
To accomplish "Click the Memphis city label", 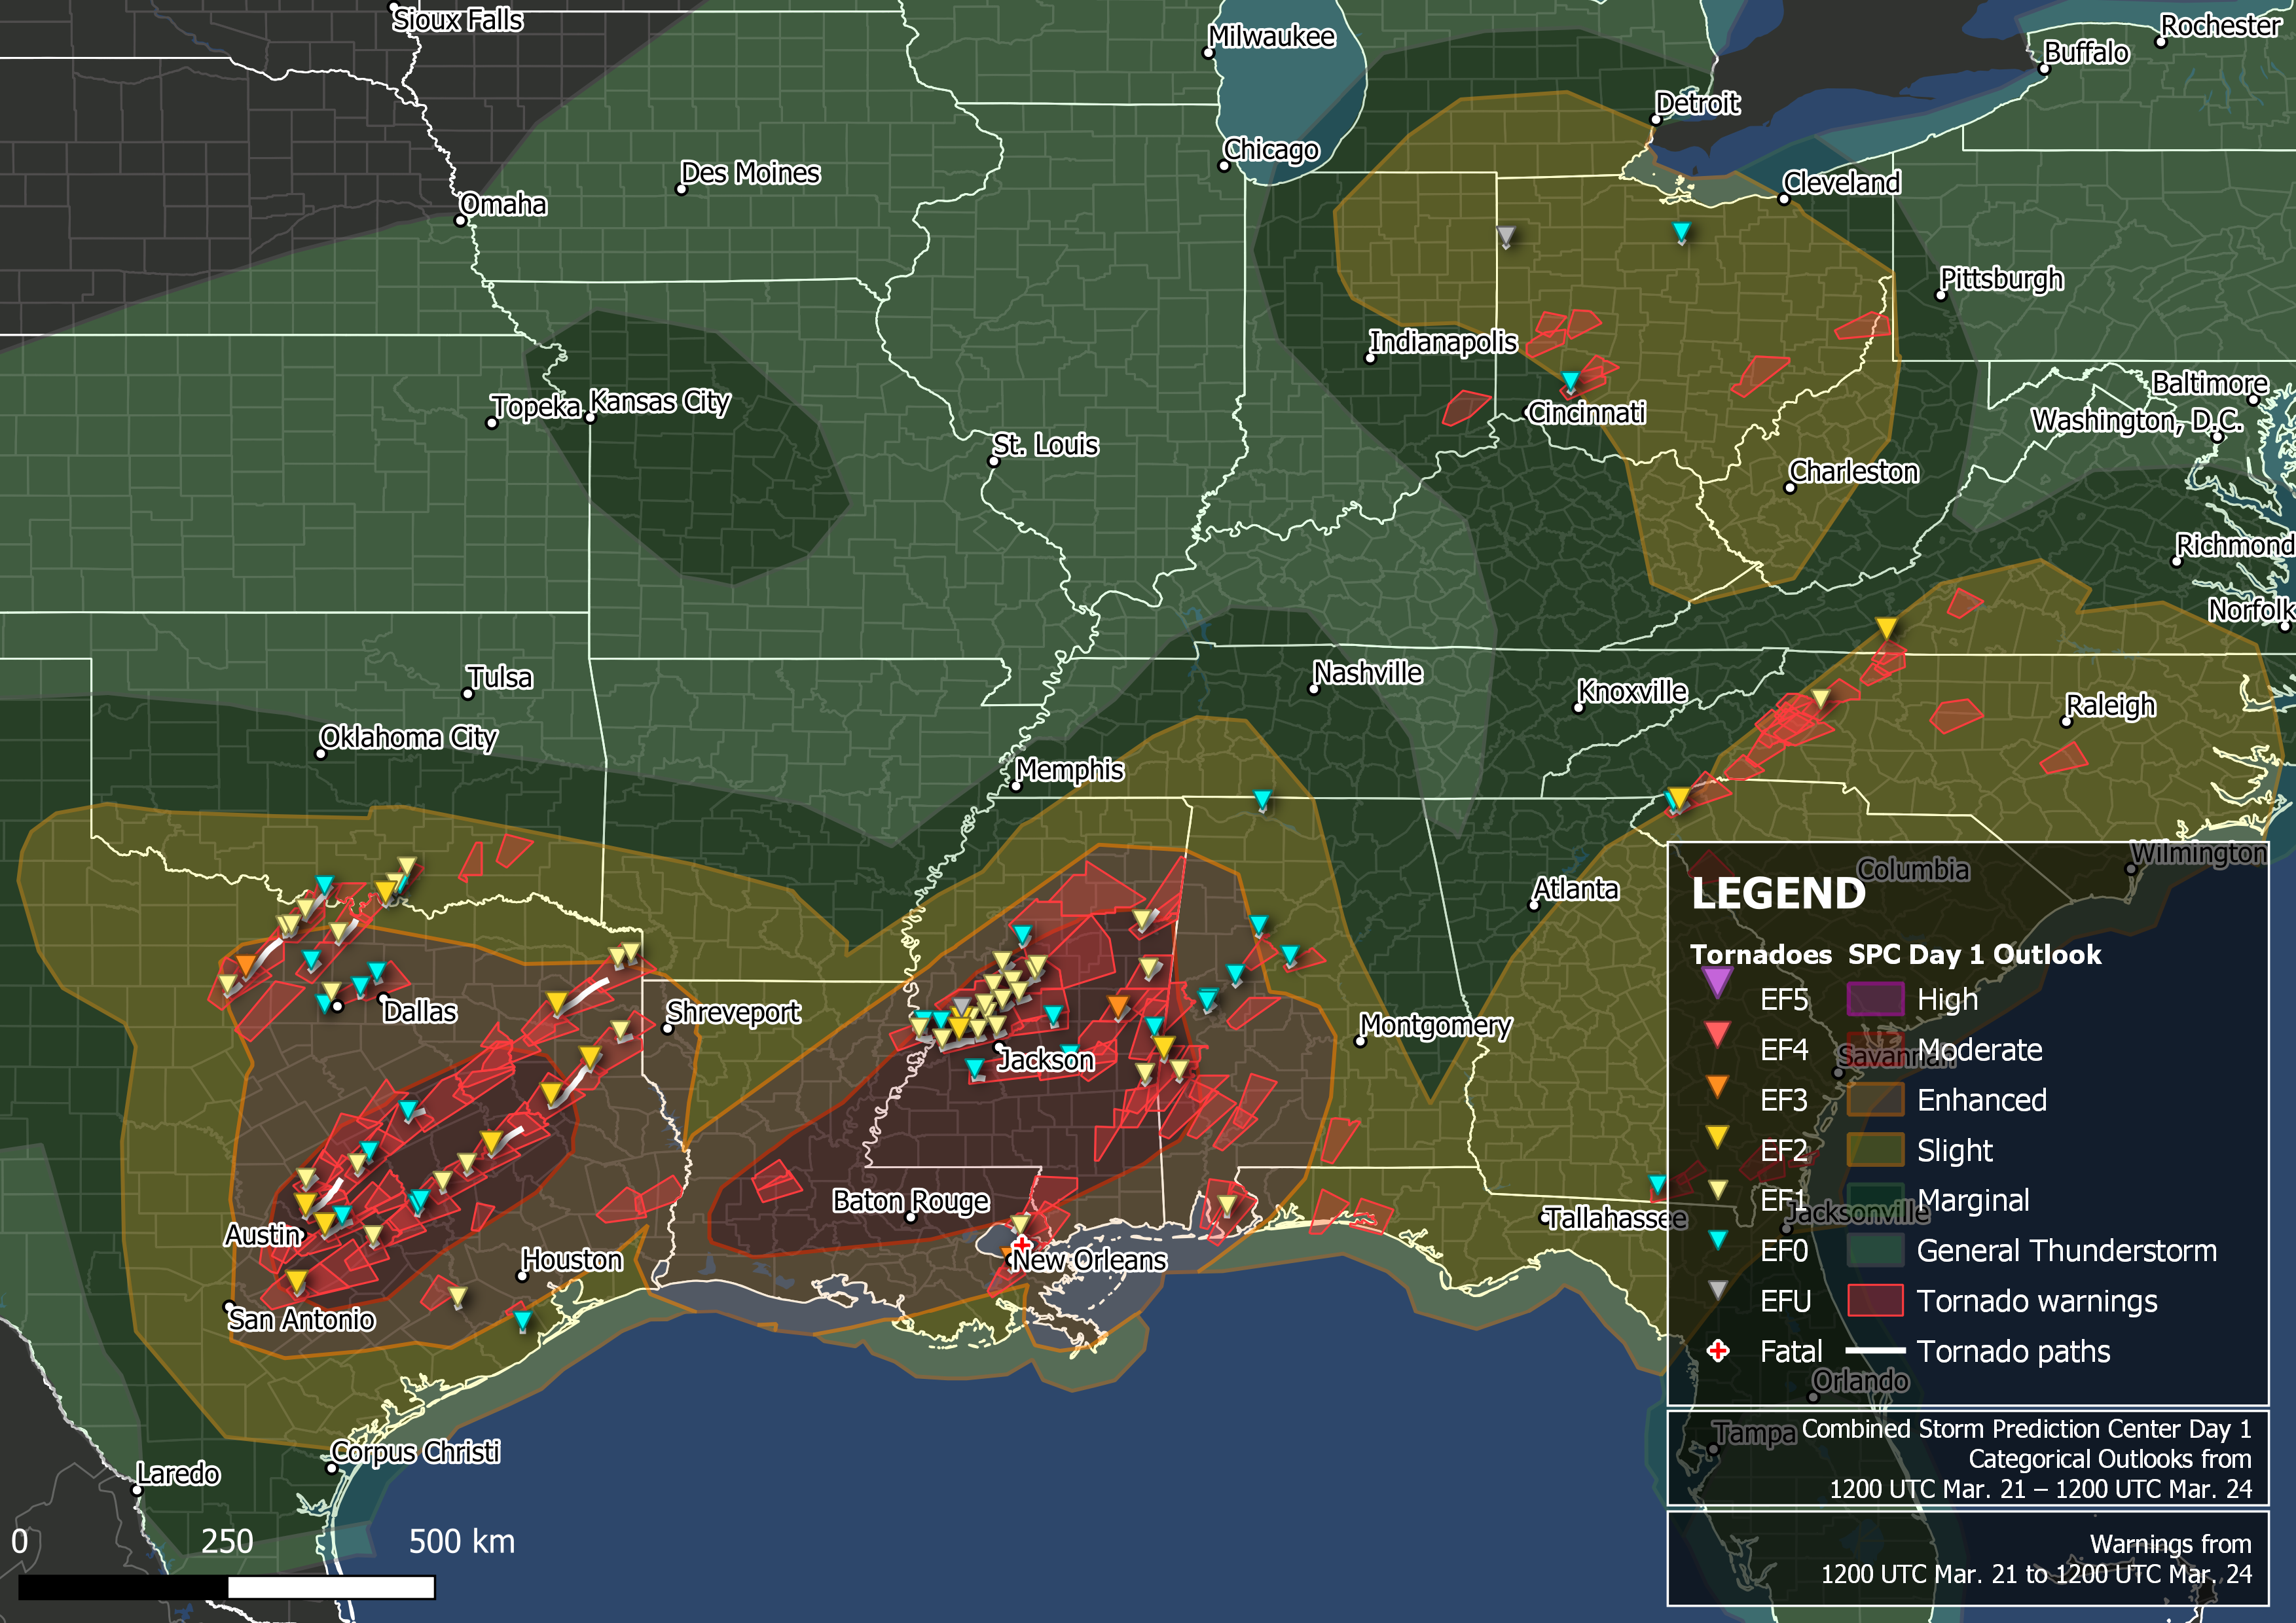I will pos(1070,770).
